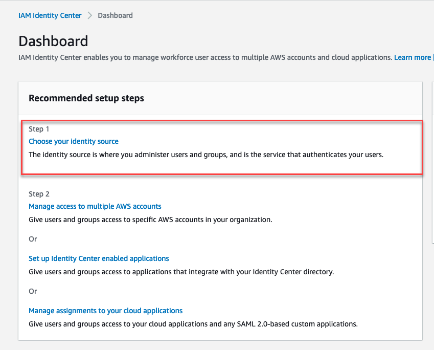Viewport: 434px width, 350px height.
Task: Select the Step 1 label
Action: pos(39,129)
